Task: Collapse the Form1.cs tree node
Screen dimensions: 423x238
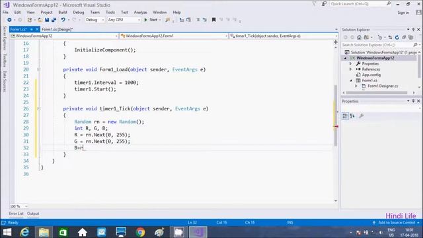Action: tap(351, 81)
